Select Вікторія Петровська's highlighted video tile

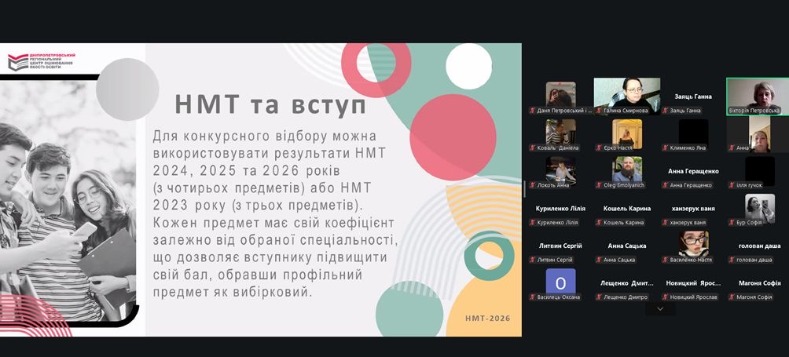tap(757, 96)
